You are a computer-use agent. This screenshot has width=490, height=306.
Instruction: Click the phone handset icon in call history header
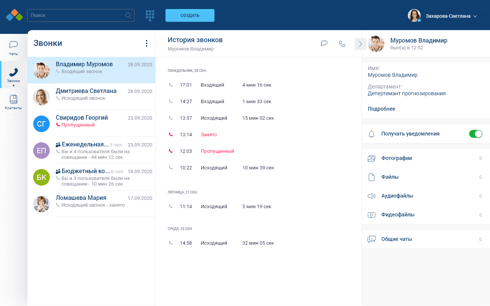tap(342, 44)
